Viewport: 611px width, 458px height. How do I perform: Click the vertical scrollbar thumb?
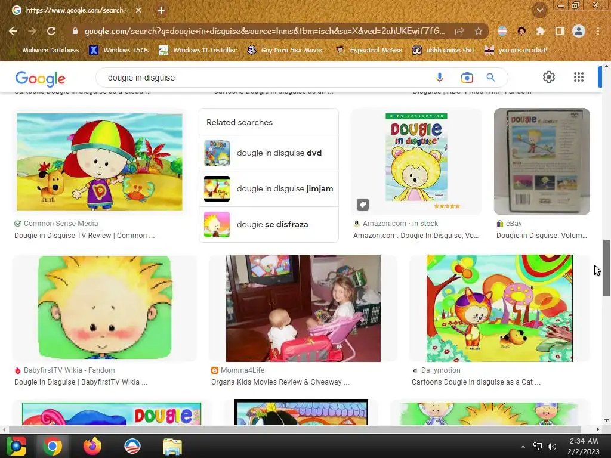606,268
